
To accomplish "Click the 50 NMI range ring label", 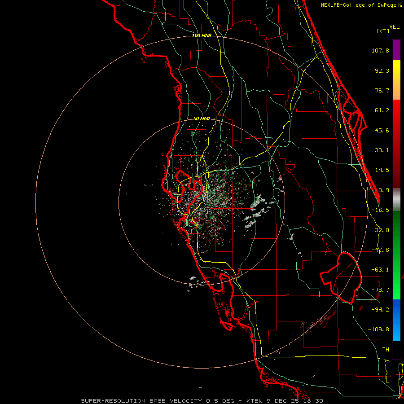I will point(202,119).
